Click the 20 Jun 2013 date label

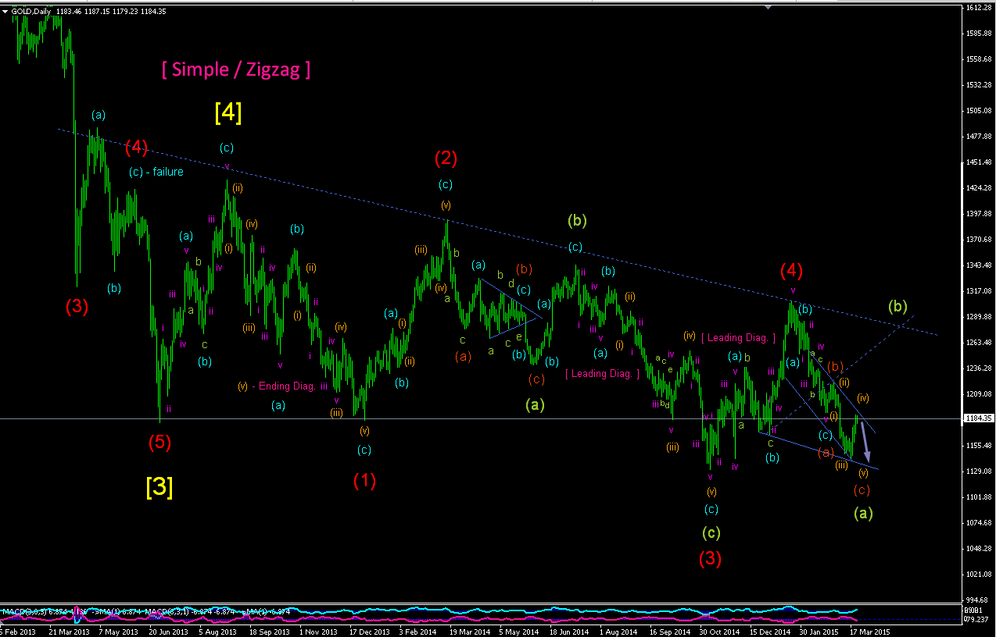[169, 631]
